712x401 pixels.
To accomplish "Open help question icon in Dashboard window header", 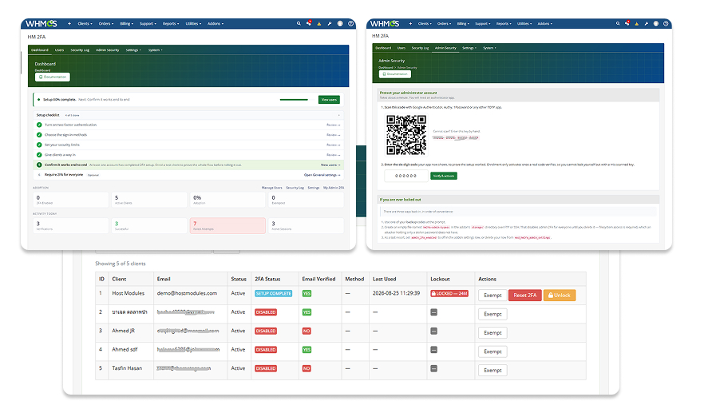I will point(351,24).
